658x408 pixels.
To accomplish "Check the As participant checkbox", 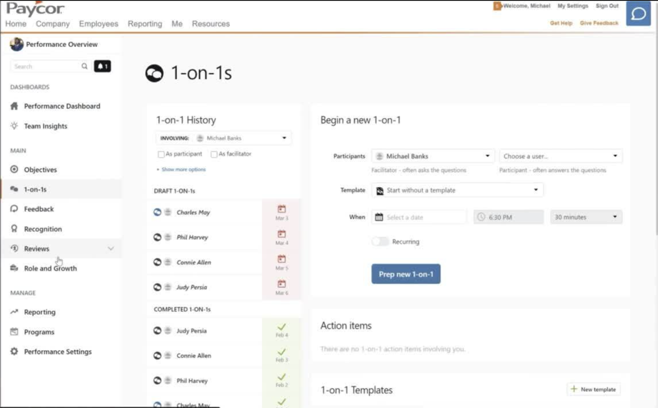I will tap(161, 154).
